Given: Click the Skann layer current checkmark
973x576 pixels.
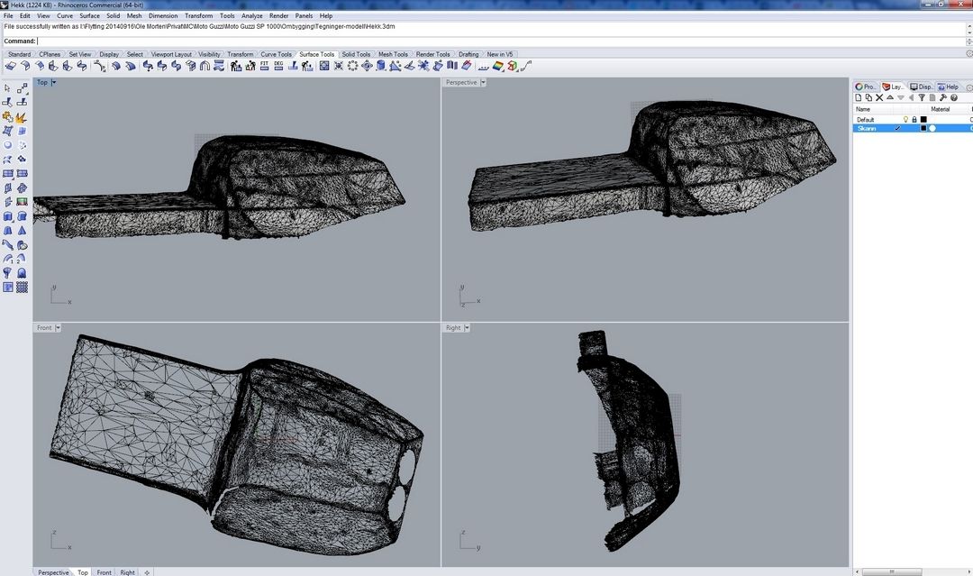Looking at the screenshot, I should tap(897, 129).
